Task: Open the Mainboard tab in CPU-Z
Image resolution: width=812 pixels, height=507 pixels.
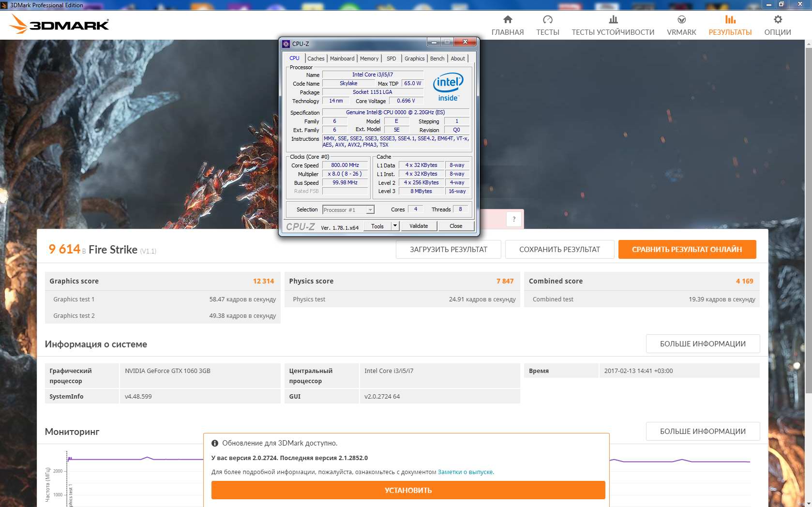Action: (342, 59)
